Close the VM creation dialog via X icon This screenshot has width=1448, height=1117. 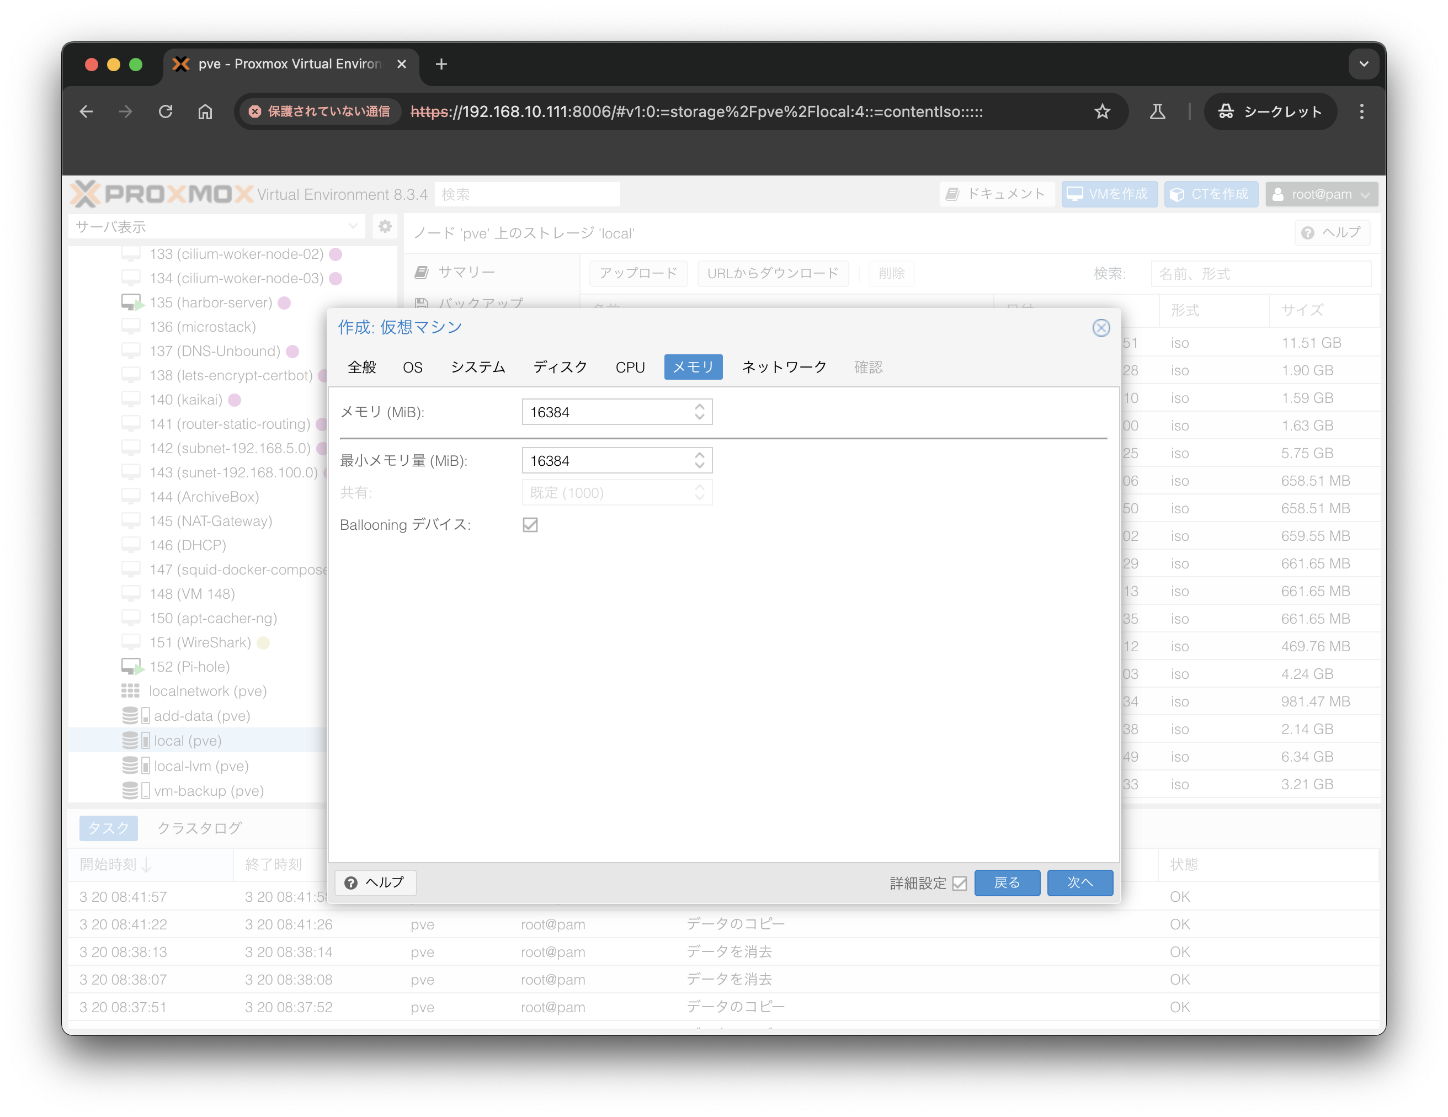pos(1100,327)
